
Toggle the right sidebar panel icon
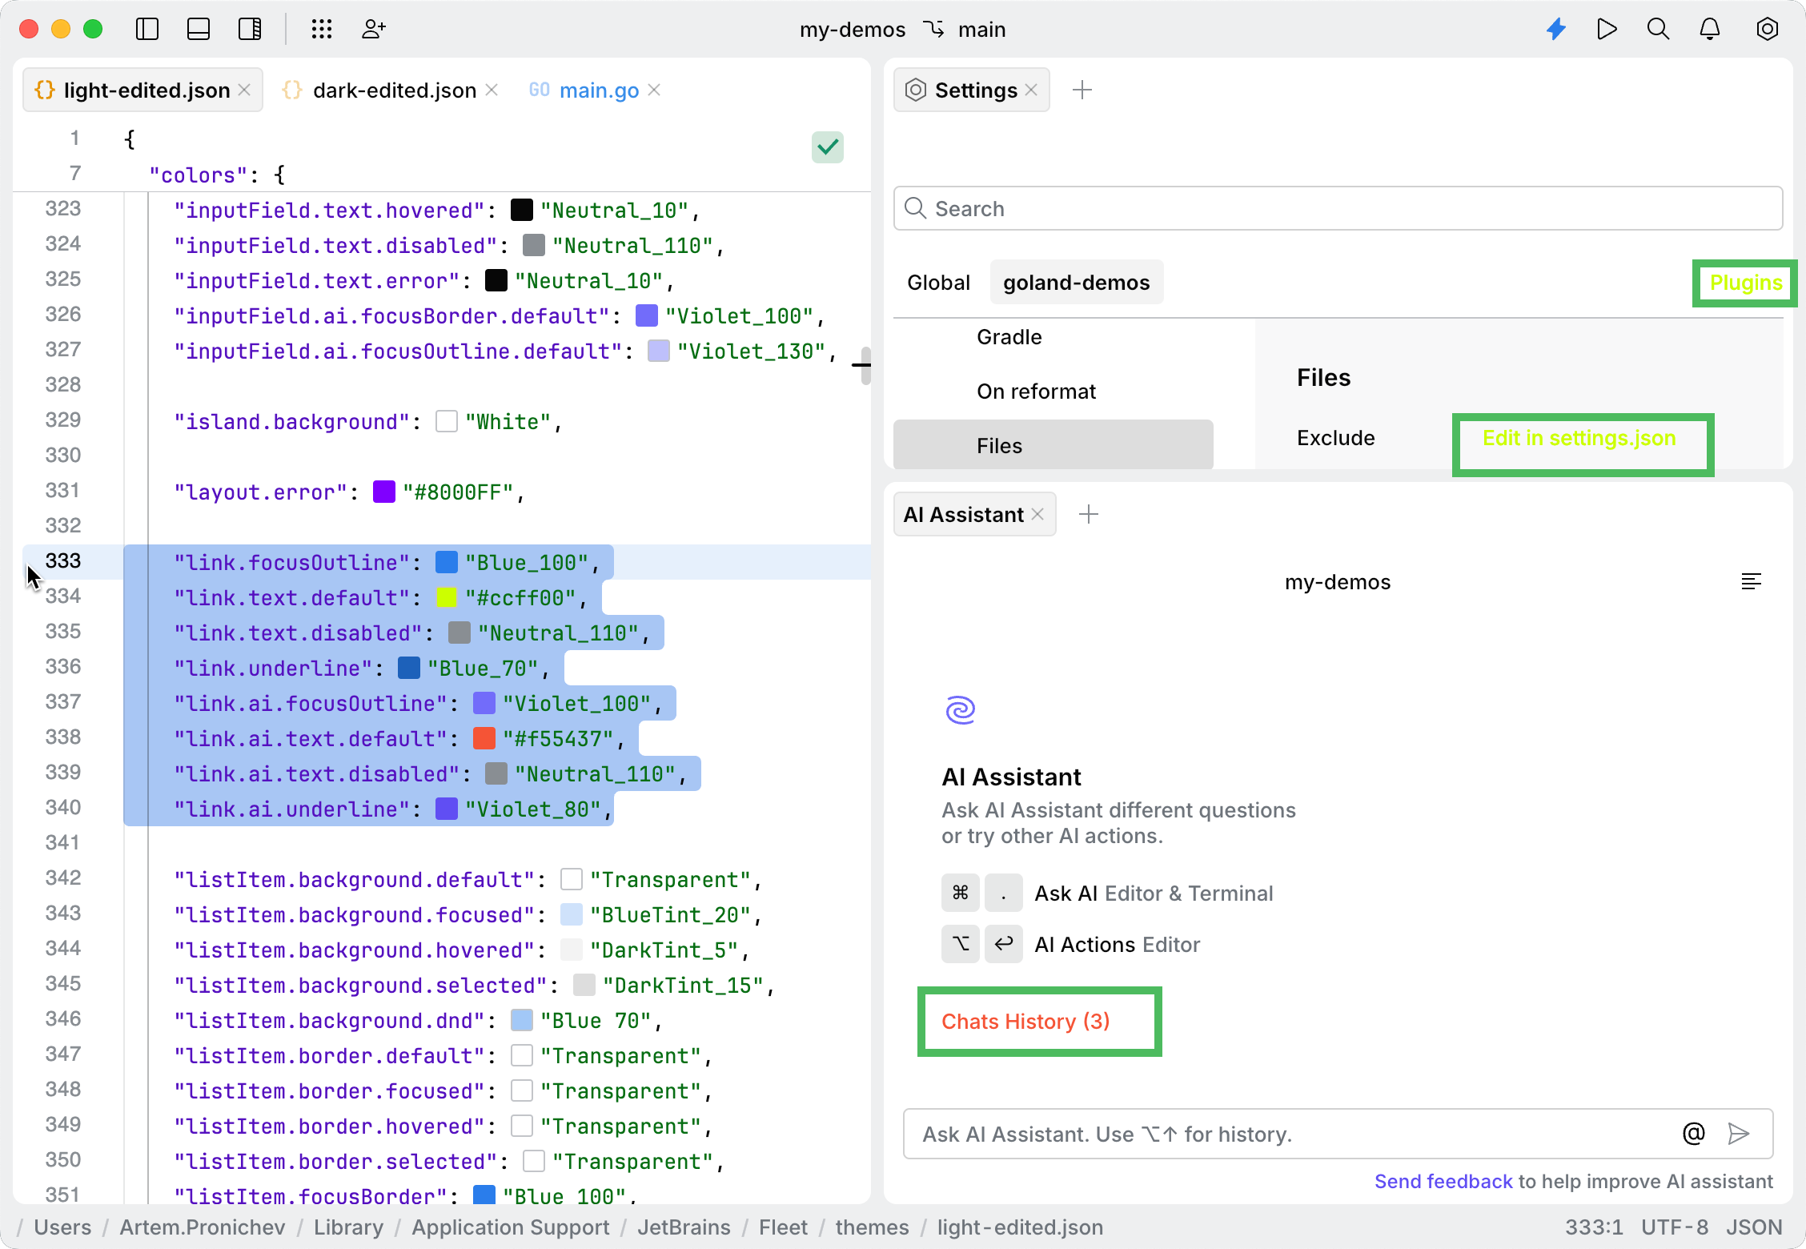click(250, 30)
